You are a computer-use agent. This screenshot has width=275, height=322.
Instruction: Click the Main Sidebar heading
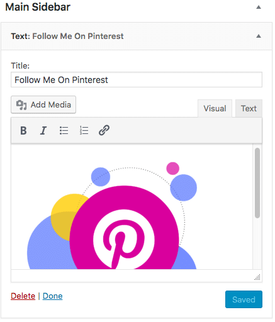[x=38, y=7]
